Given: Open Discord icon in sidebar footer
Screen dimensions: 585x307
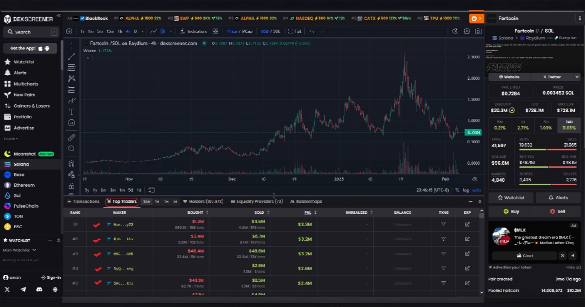Looking at the screenshot, I should click(39, 289).
